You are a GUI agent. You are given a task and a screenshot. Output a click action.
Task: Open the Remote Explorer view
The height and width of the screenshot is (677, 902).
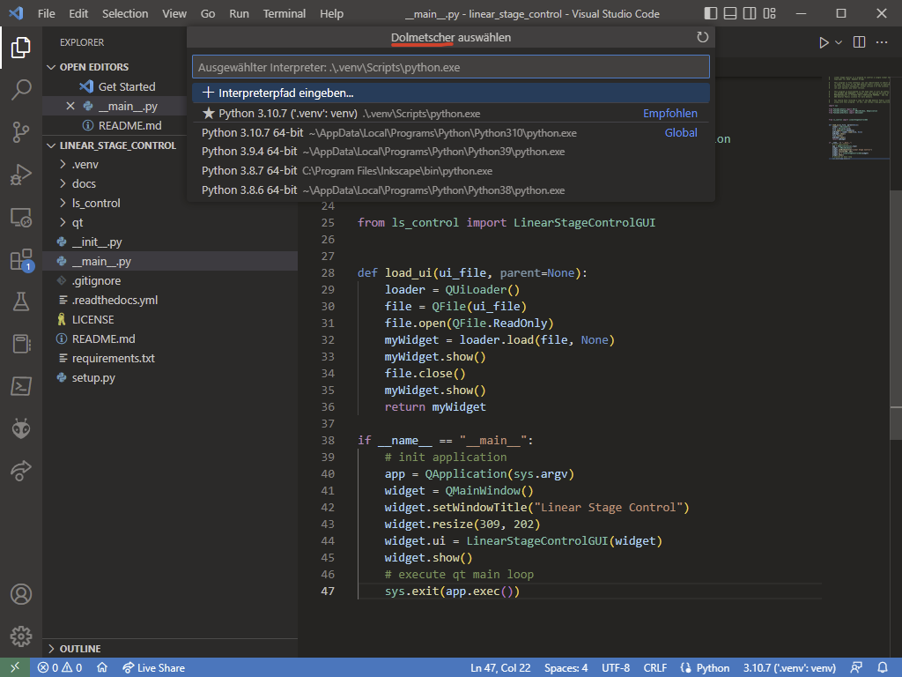coord(21,217)
